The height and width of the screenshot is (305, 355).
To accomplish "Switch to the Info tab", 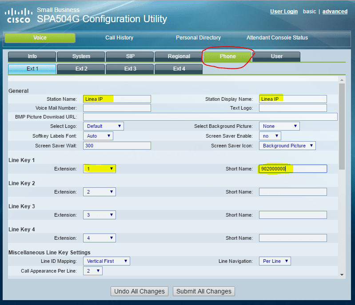I will (32, 56).
